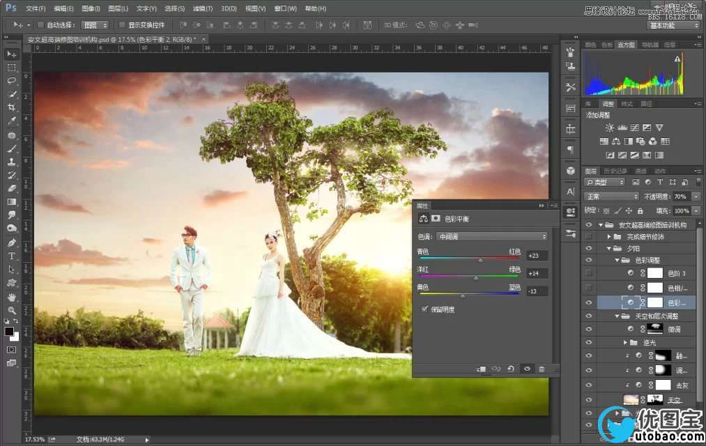Open the 文件(F) menu

click(36, 8)
